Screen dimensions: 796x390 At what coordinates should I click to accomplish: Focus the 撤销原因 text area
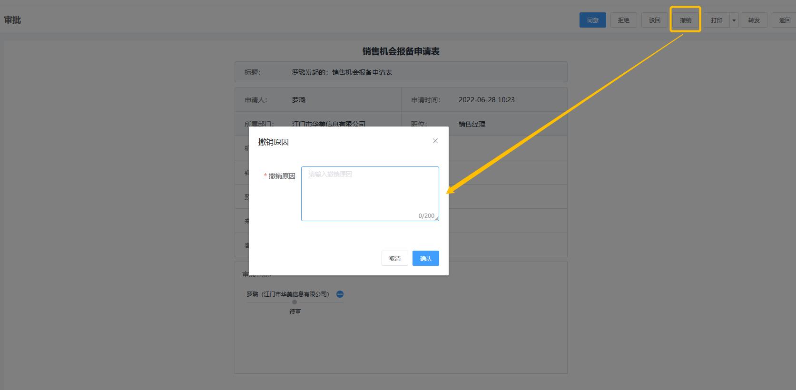pos(370,194)
